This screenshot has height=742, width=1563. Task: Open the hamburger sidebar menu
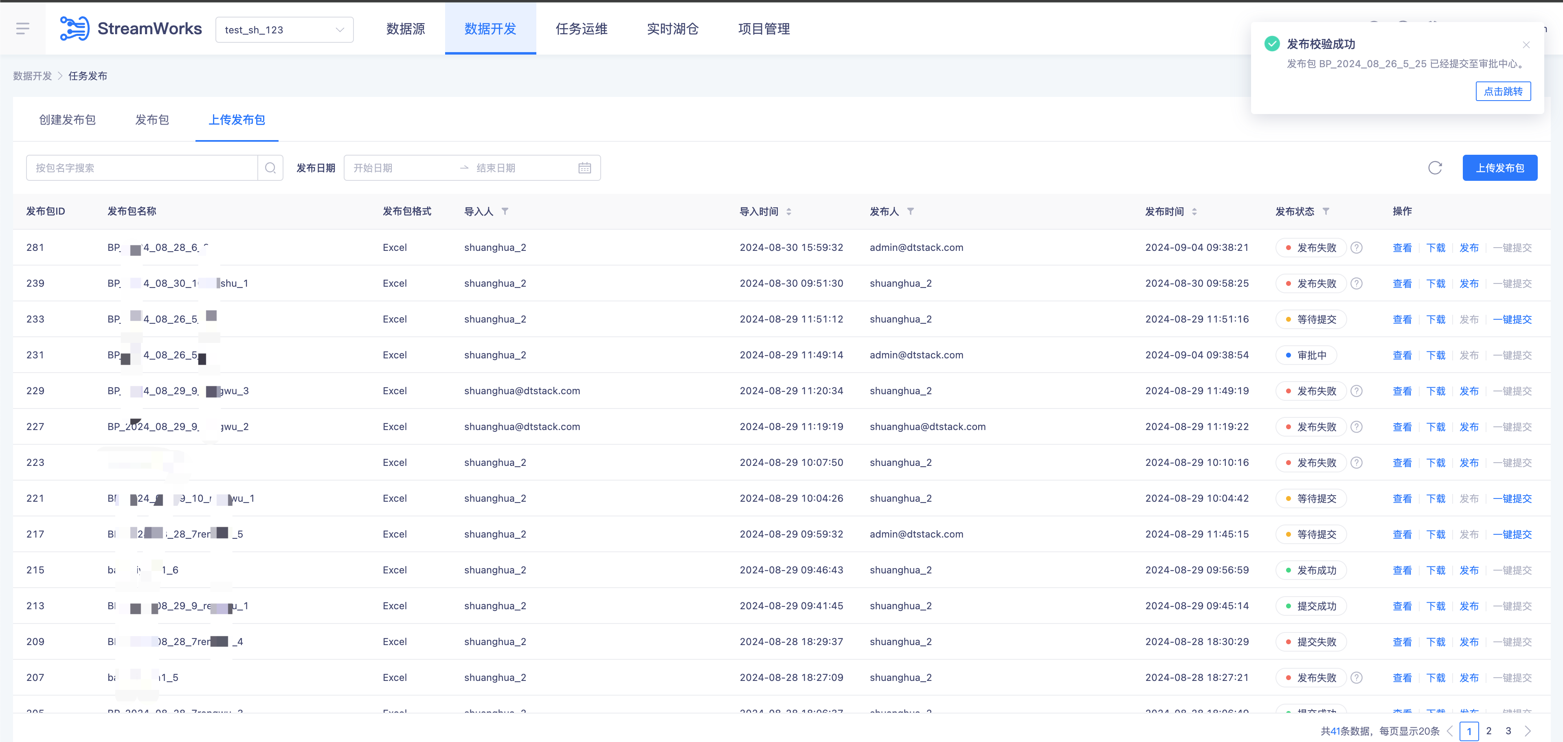click(22, 29)
